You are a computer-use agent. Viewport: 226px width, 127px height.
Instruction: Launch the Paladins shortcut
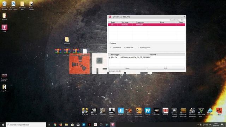coord(210,111)
